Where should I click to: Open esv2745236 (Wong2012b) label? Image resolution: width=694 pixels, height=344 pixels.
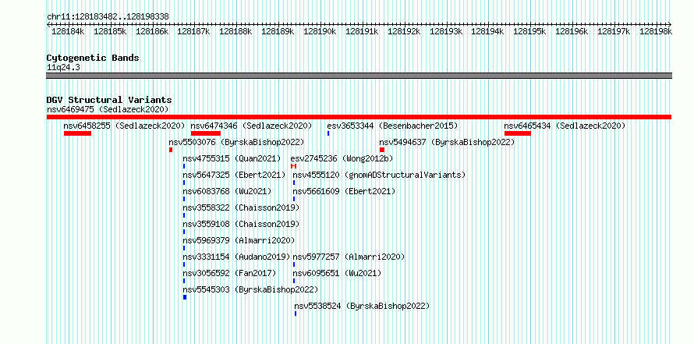coord(342,158)
